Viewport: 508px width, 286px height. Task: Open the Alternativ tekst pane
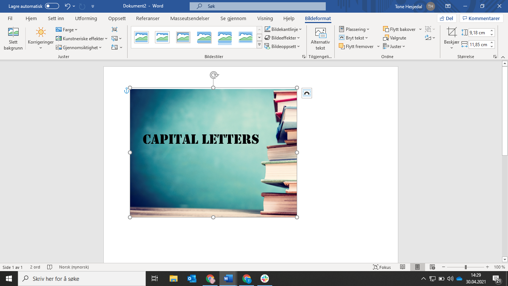pyautogui.click(x=321, y=38)
